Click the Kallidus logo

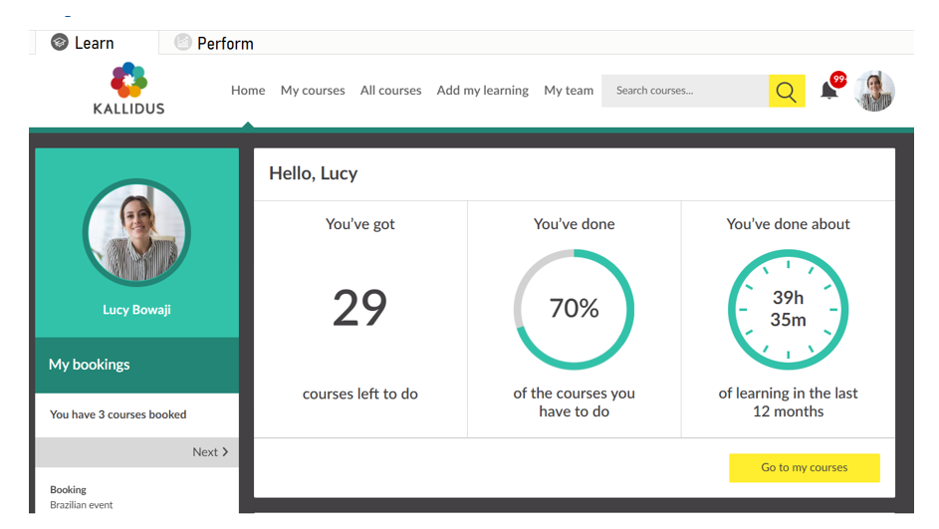(128, 89)
